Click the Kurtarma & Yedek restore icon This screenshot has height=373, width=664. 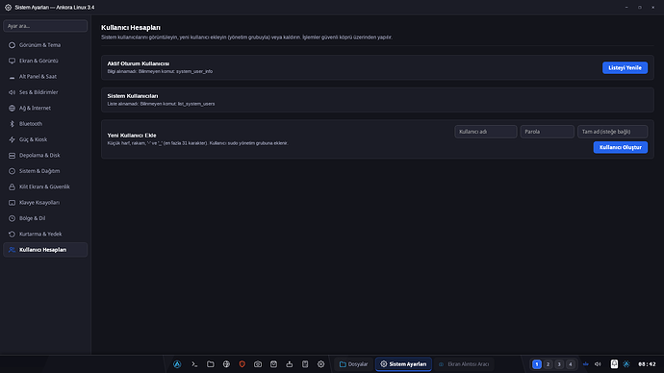12,234
